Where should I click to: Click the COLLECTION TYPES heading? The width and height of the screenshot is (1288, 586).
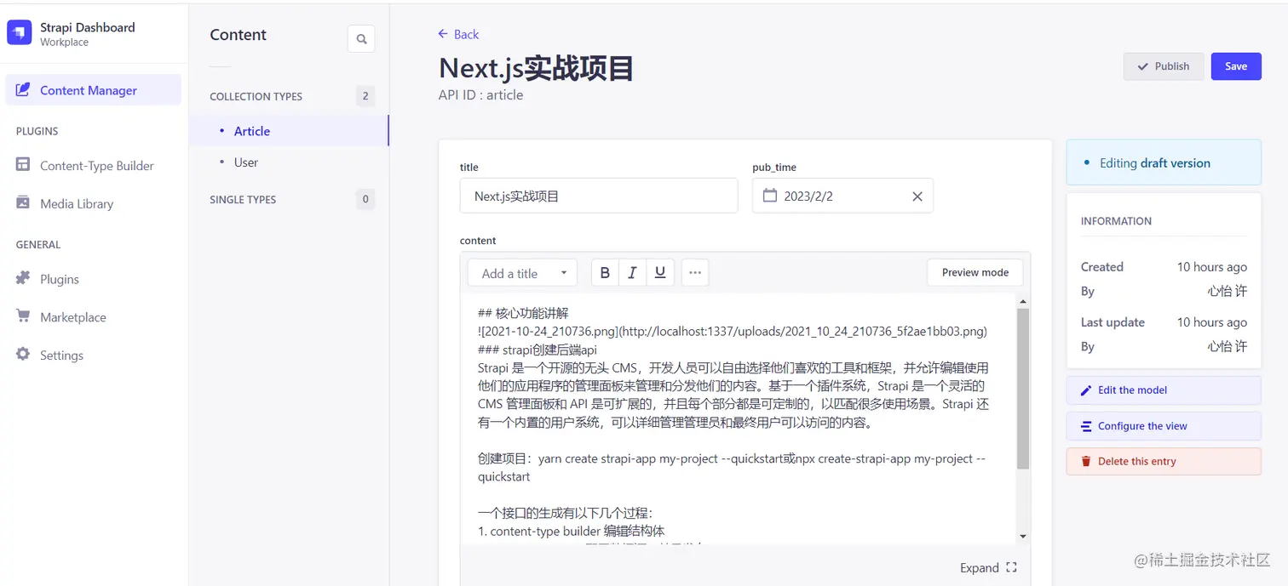click(x=256, y=96)
